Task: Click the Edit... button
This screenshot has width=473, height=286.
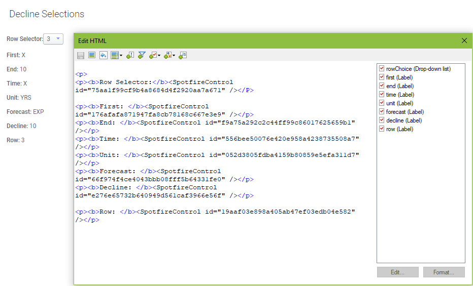Action: 397,272
